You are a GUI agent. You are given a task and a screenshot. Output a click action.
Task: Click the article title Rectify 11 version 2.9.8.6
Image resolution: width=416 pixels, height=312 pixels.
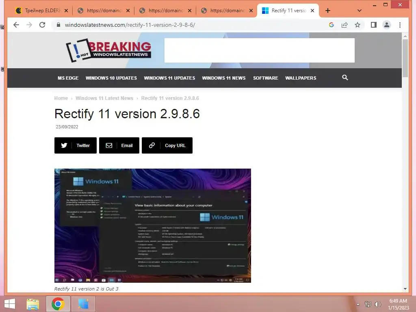[127, 114]
